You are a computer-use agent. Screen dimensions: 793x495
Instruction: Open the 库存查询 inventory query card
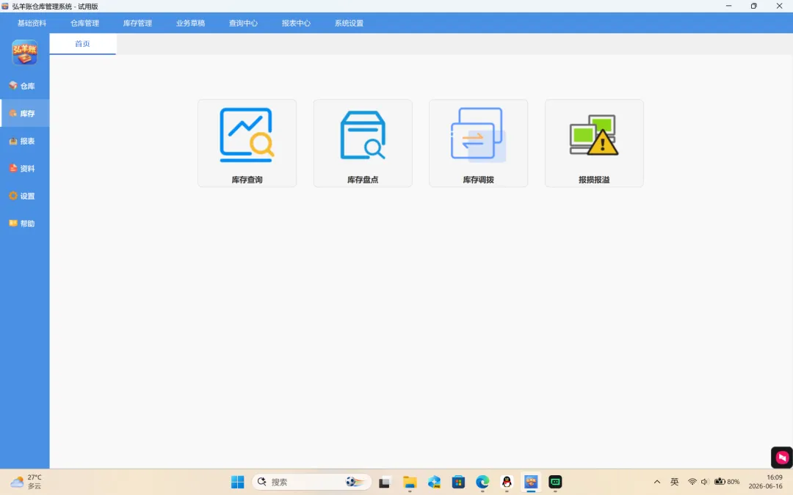click(x=247, y=143)
